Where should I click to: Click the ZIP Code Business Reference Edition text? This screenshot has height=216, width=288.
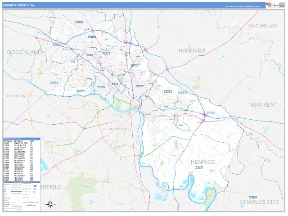point(243,6)
